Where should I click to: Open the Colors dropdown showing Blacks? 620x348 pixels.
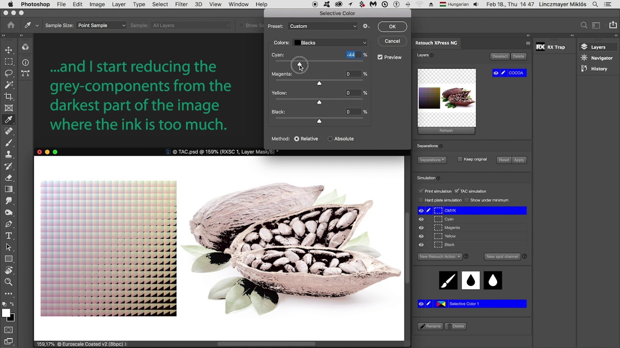[331, 43]
